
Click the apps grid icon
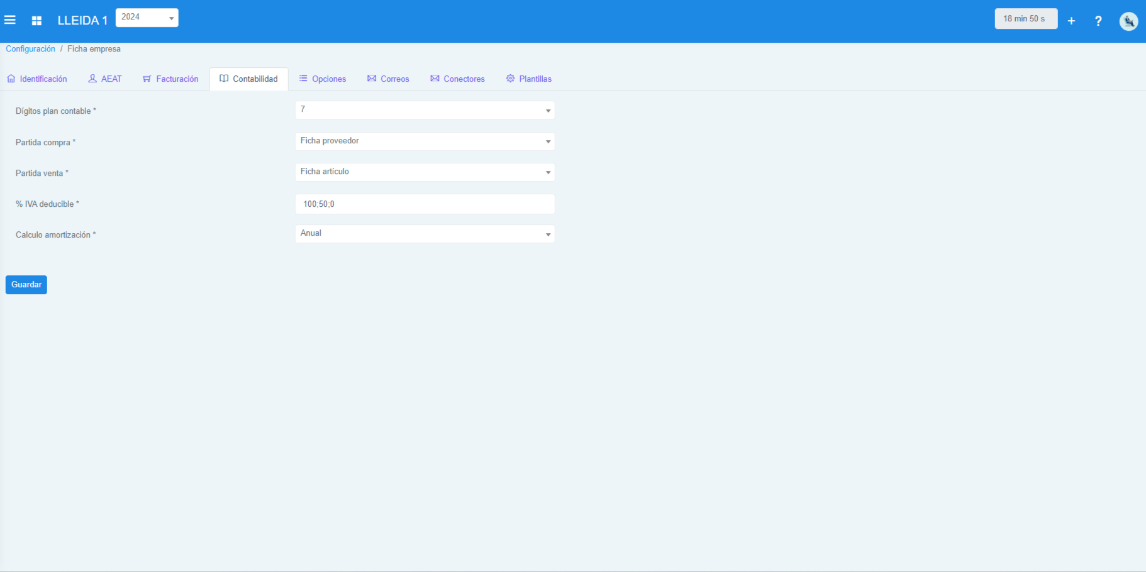coord(36,21)
